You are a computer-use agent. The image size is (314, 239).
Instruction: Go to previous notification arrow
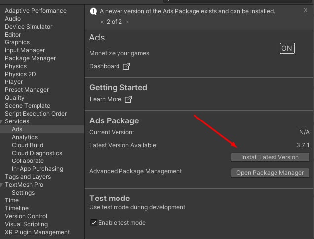tap(102, 22)
